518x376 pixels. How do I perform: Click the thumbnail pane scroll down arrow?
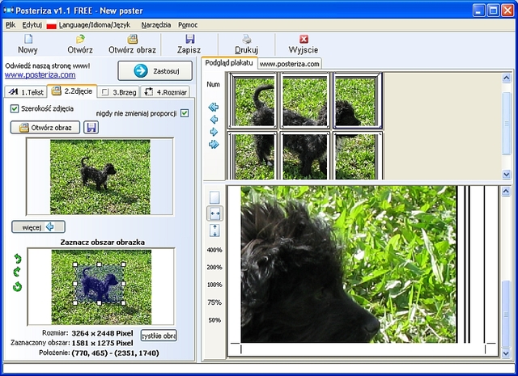pos(506,175)
